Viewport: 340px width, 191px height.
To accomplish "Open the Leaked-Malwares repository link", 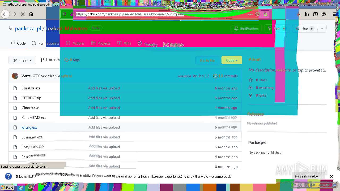I will (66, 28).
